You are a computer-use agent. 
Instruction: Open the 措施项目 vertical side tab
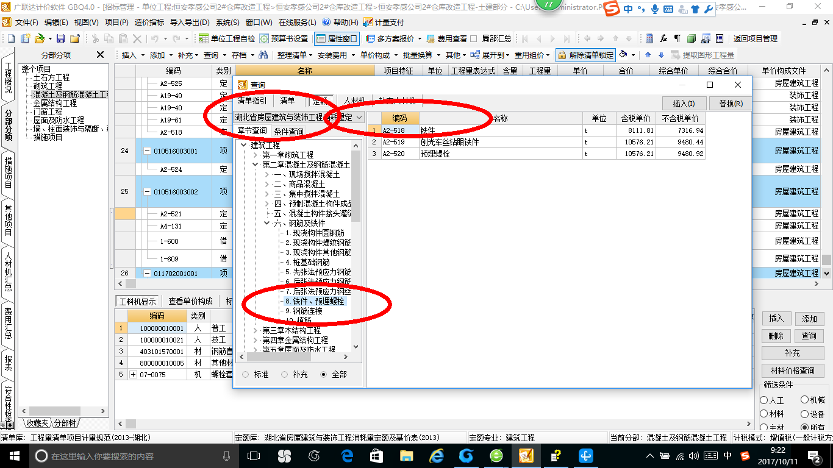[8, 172]
